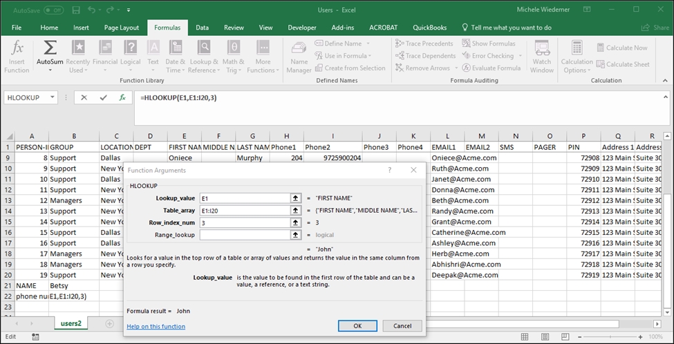674x344 pixels.
Task: Open Calculation Options dropdown
Action: (x=577, y=57)
